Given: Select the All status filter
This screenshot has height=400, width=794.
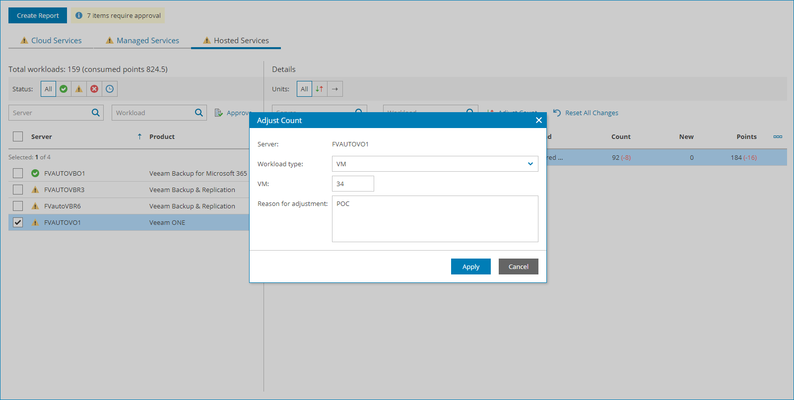Looking at the screenshot, I should coord(48,89).
